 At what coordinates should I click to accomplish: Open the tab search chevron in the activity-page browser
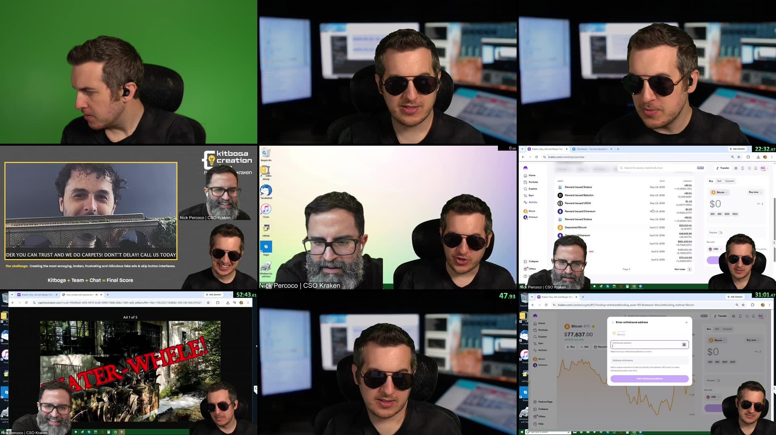coord(523,149)
